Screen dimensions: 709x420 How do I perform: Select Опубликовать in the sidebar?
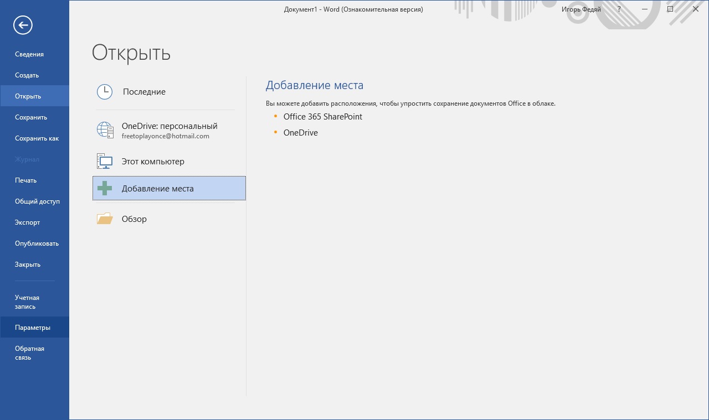[34, 243]
